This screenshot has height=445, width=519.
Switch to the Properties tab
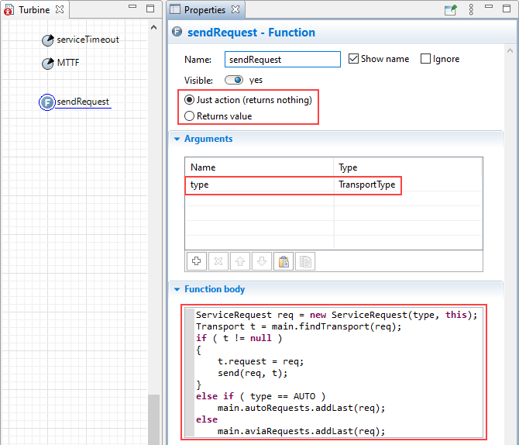point(205,10)
